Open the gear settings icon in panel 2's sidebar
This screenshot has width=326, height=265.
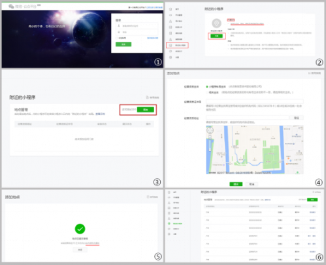tap(171, 57)
